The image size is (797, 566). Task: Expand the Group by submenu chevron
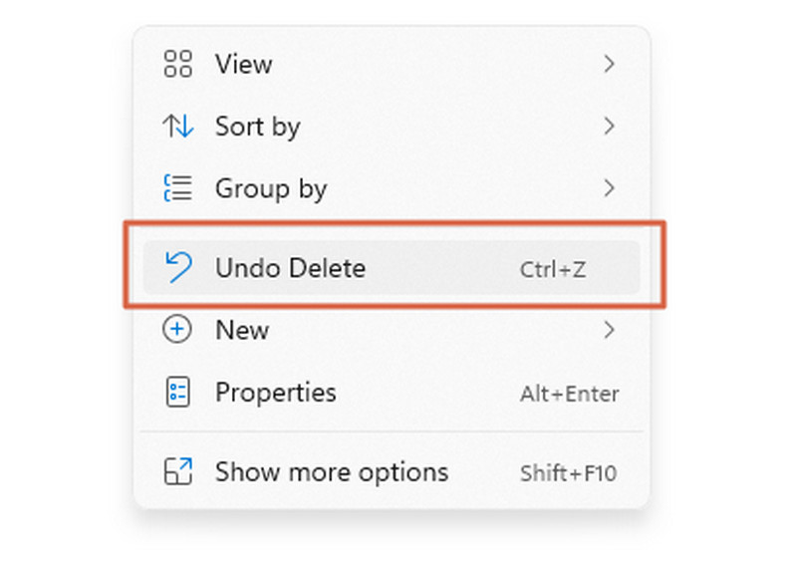(609, 188)
